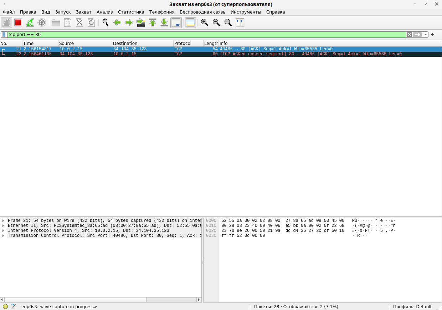The height and width of the screenshot is (310, 442).
Task: Stop the running packet capture
Action: pyautogui.click(x=18, y=22)
